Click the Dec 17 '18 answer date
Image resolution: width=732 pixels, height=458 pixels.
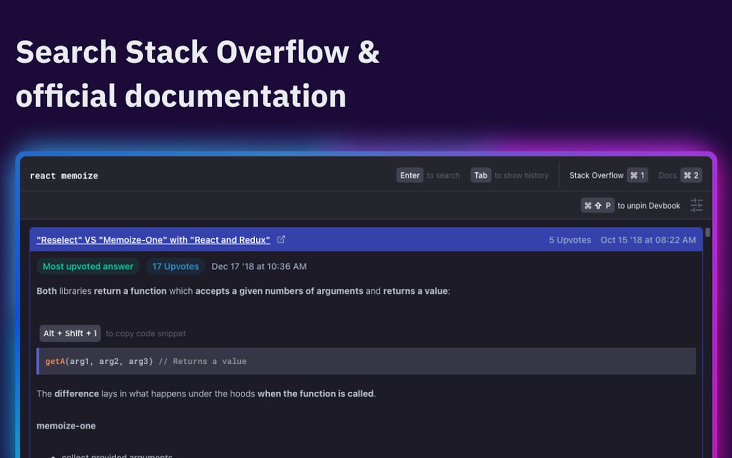pyautogui.click(x=259, y=266)
